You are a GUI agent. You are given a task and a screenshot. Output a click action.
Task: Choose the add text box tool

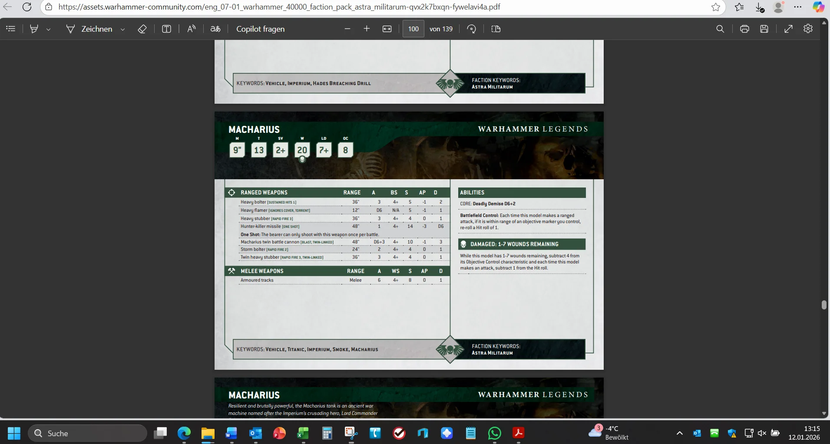click(x=166, y=29)
